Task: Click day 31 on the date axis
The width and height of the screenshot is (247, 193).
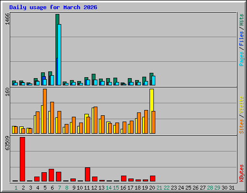Action: click(232, 188)
